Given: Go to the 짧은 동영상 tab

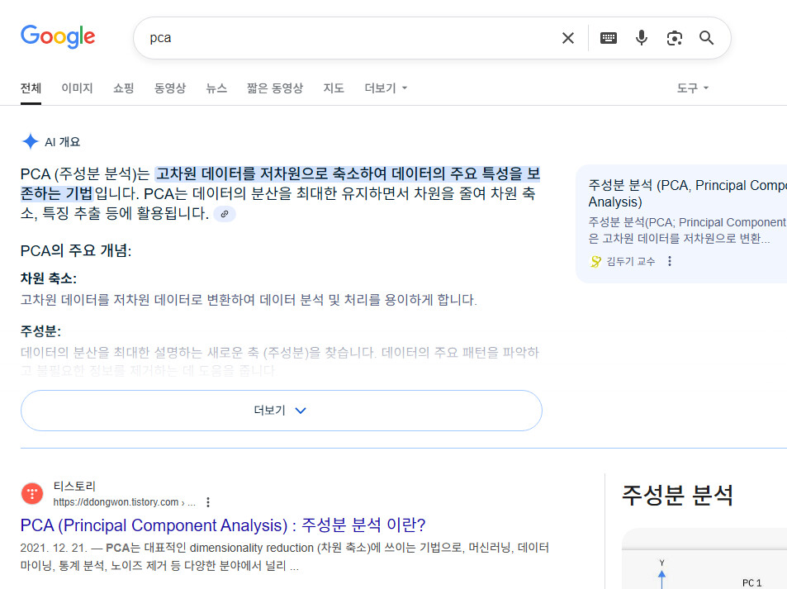Looking at the screenshot, I should coord(274,88).
